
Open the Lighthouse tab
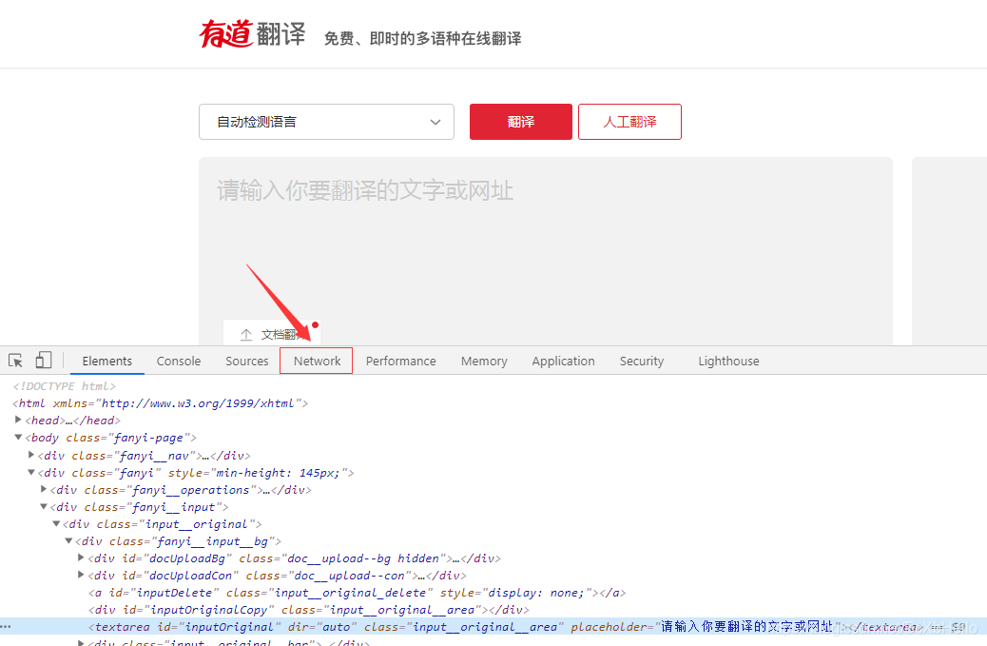728,361
